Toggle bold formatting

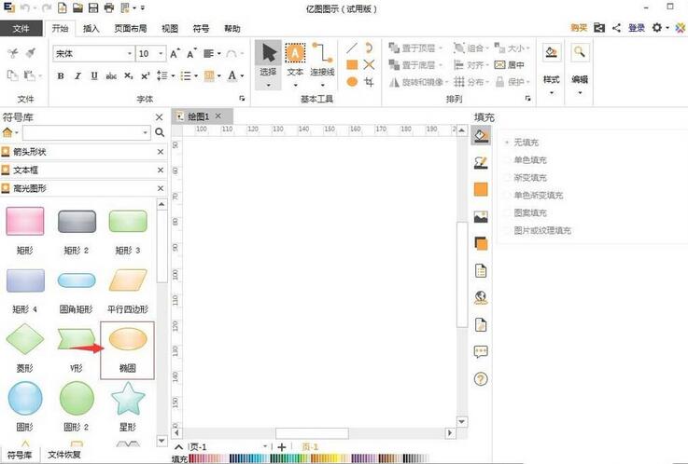click(61, 75)
